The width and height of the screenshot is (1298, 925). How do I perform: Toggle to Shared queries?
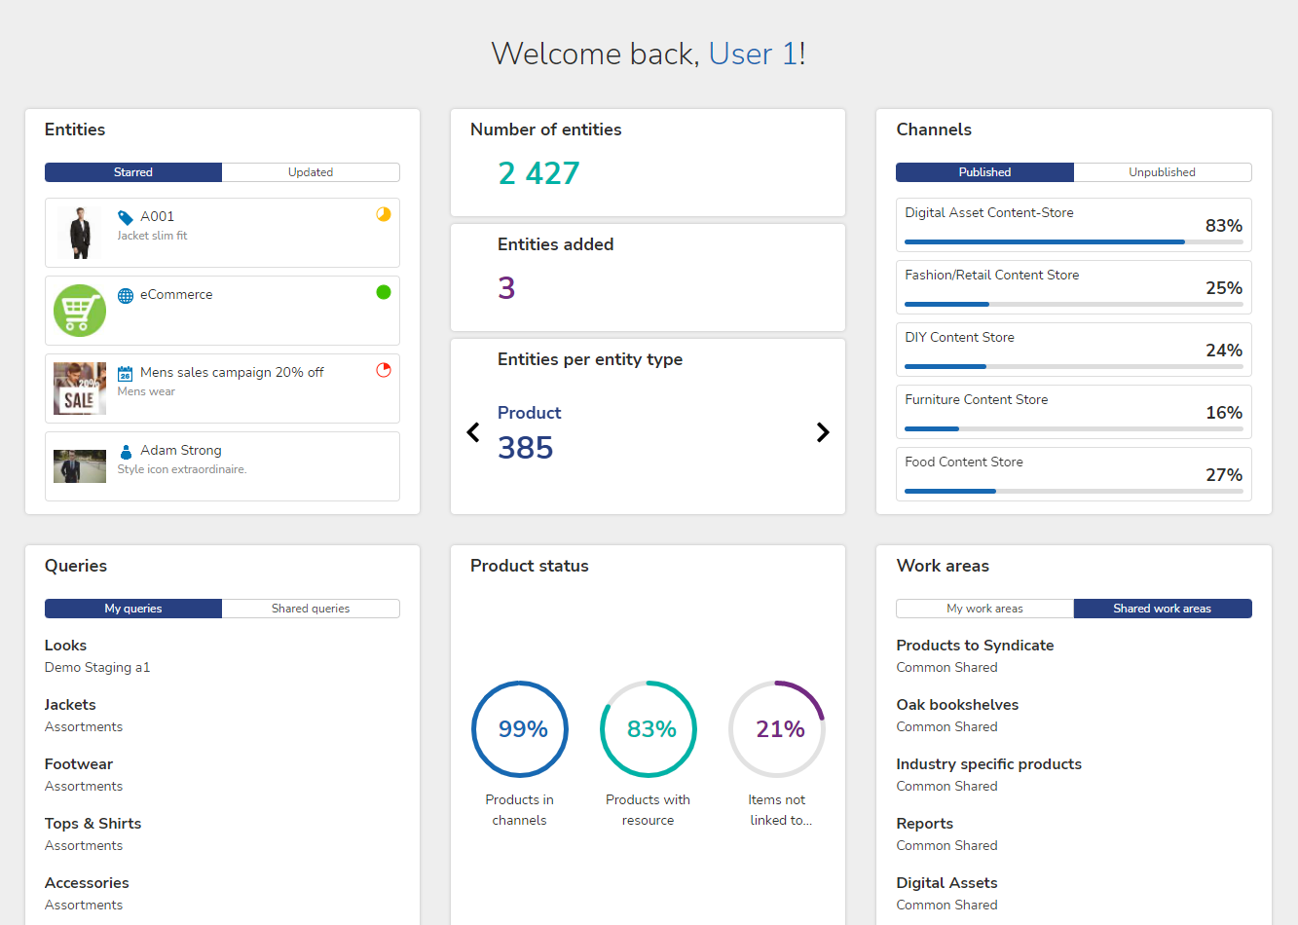[311, 609]
